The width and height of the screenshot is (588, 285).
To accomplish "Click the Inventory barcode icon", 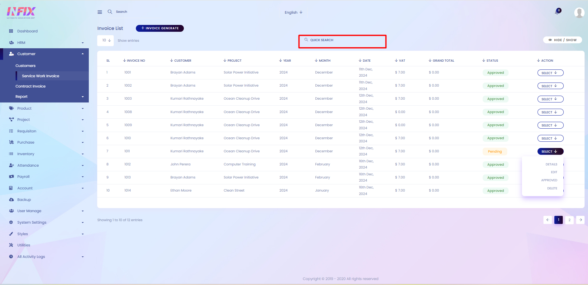I will point(11,154).
